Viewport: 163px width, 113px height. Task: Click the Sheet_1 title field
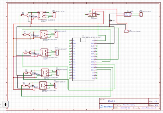point(112,101)
